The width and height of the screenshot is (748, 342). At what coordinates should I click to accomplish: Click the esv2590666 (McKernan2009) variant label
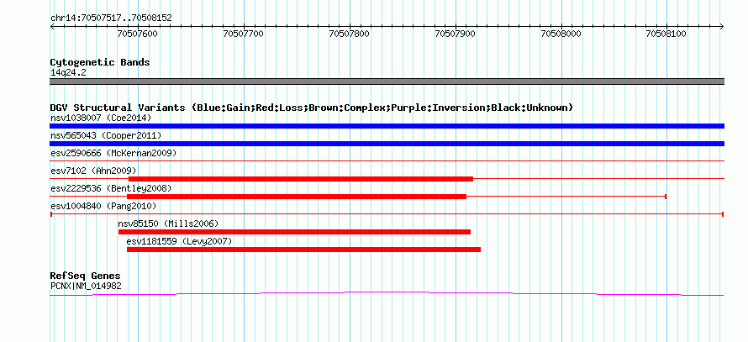(113, 154)
